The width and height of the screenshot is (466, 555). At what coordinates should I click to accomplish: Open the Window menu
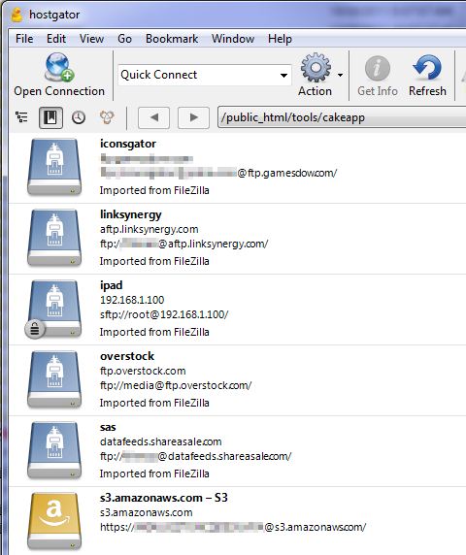coord(233,39)
